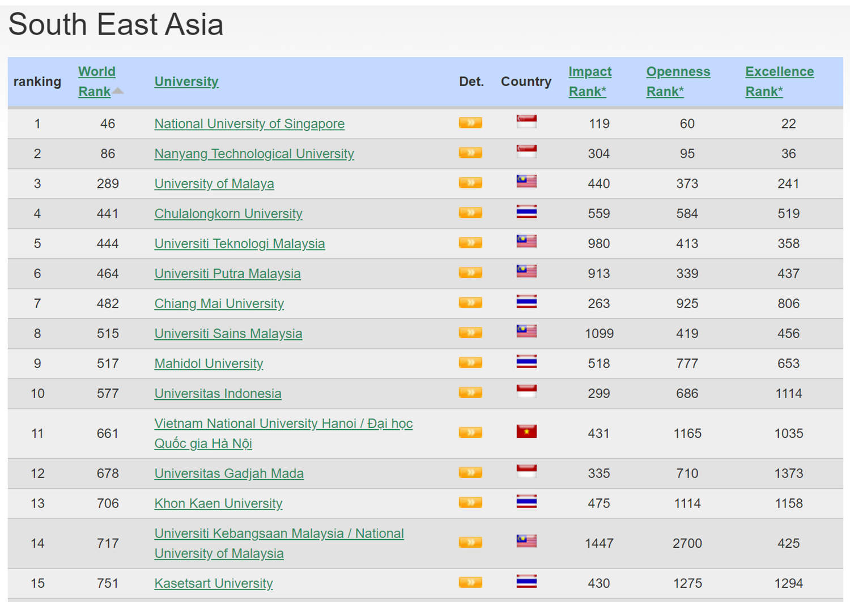Image resolution: width=850 pixels, height=602 pixels.
Task: Click world rank value 661
Action: coord(108,433)
